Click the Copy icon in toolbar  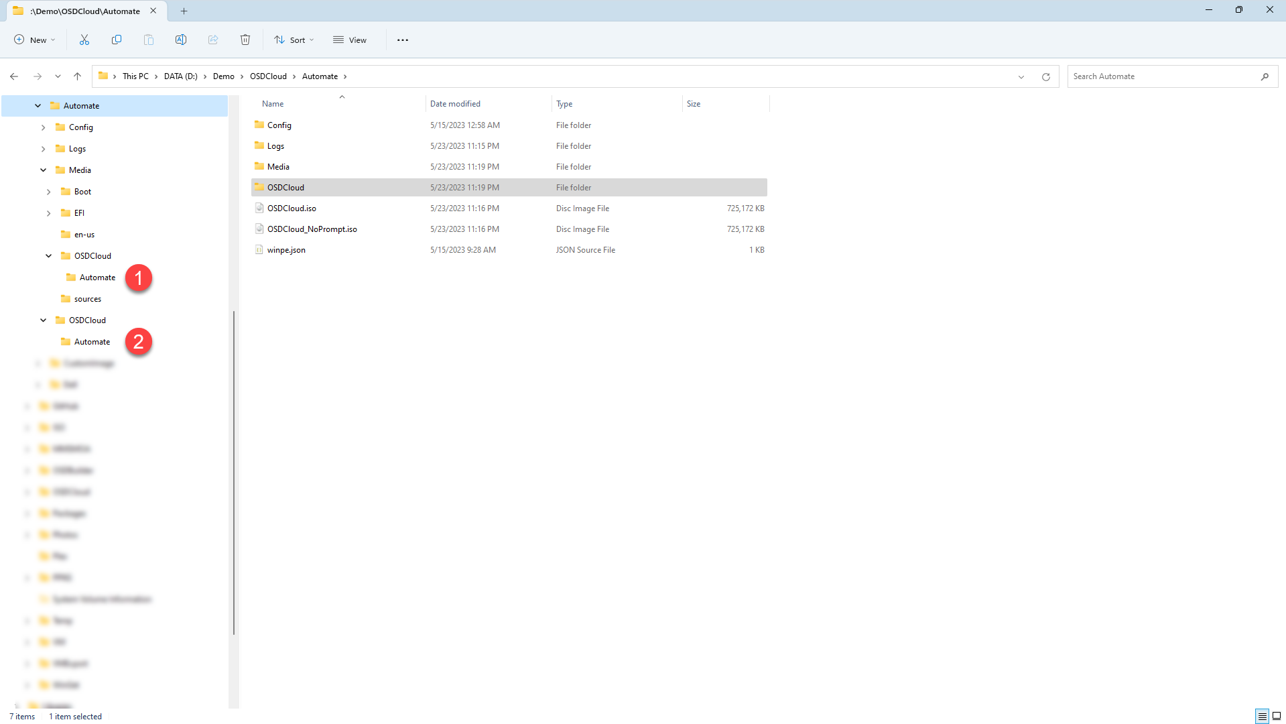tap(117, 40)
